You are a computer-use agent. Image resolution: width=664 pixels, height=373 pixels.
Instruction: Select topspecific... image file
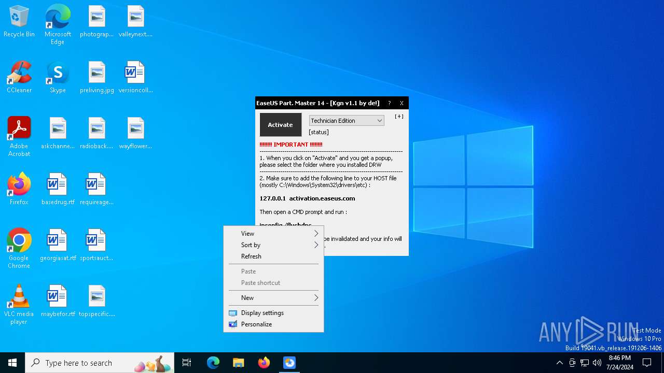click(96, 302)
